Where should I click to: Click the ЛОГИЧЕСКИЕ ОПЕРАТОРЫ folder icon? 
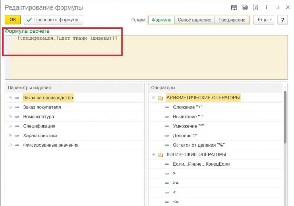160,155
